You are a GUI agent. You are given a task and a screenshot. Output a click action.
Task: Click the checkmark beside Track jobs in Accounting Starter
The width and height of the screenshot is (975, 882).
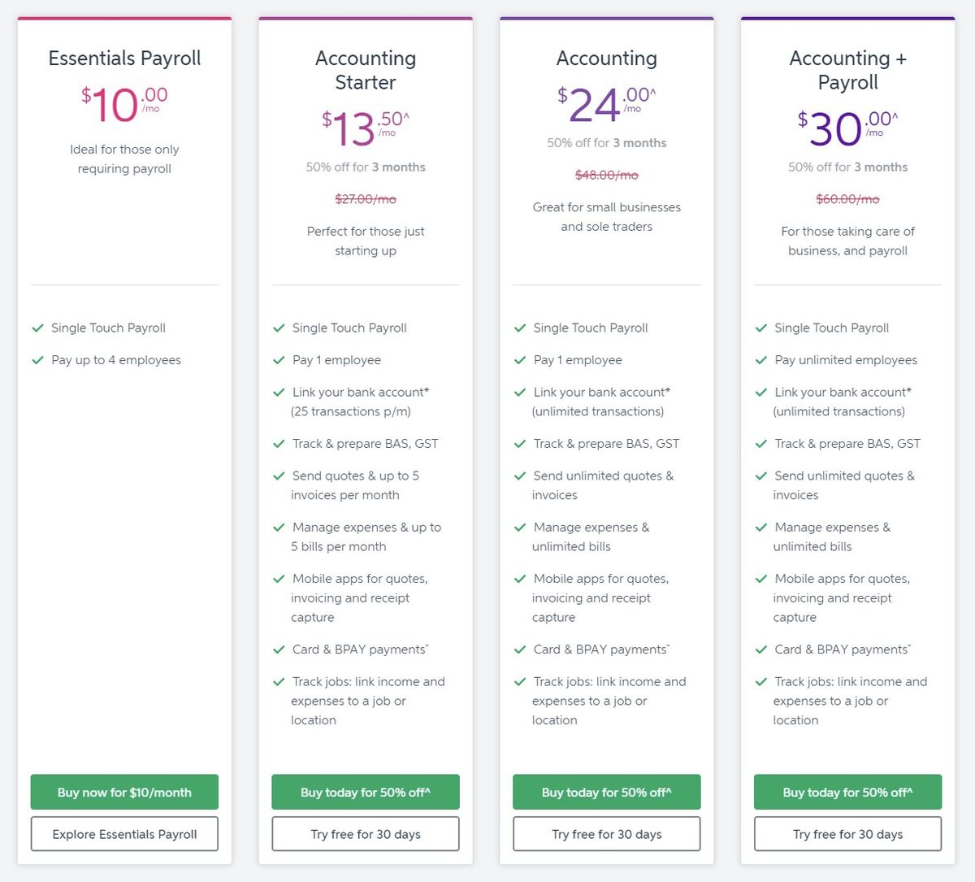click(x=279, y=681)
